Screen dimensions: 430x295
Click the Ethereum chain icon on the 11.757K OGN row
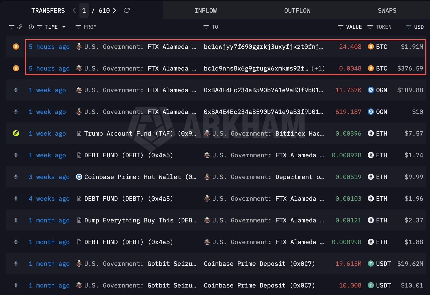16,90
